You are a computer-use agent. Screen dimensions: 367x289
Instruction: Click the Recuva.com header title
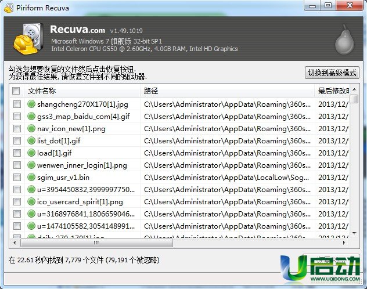77,30
